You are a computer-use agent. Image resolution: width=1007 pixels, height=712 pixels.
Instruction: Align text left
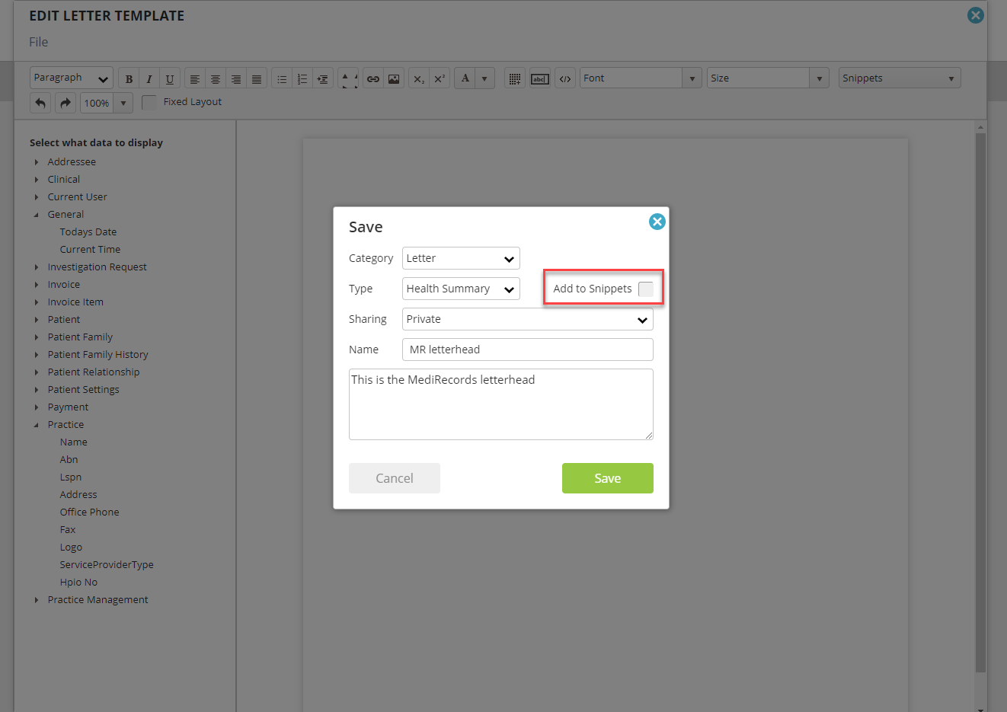(195, 78)
